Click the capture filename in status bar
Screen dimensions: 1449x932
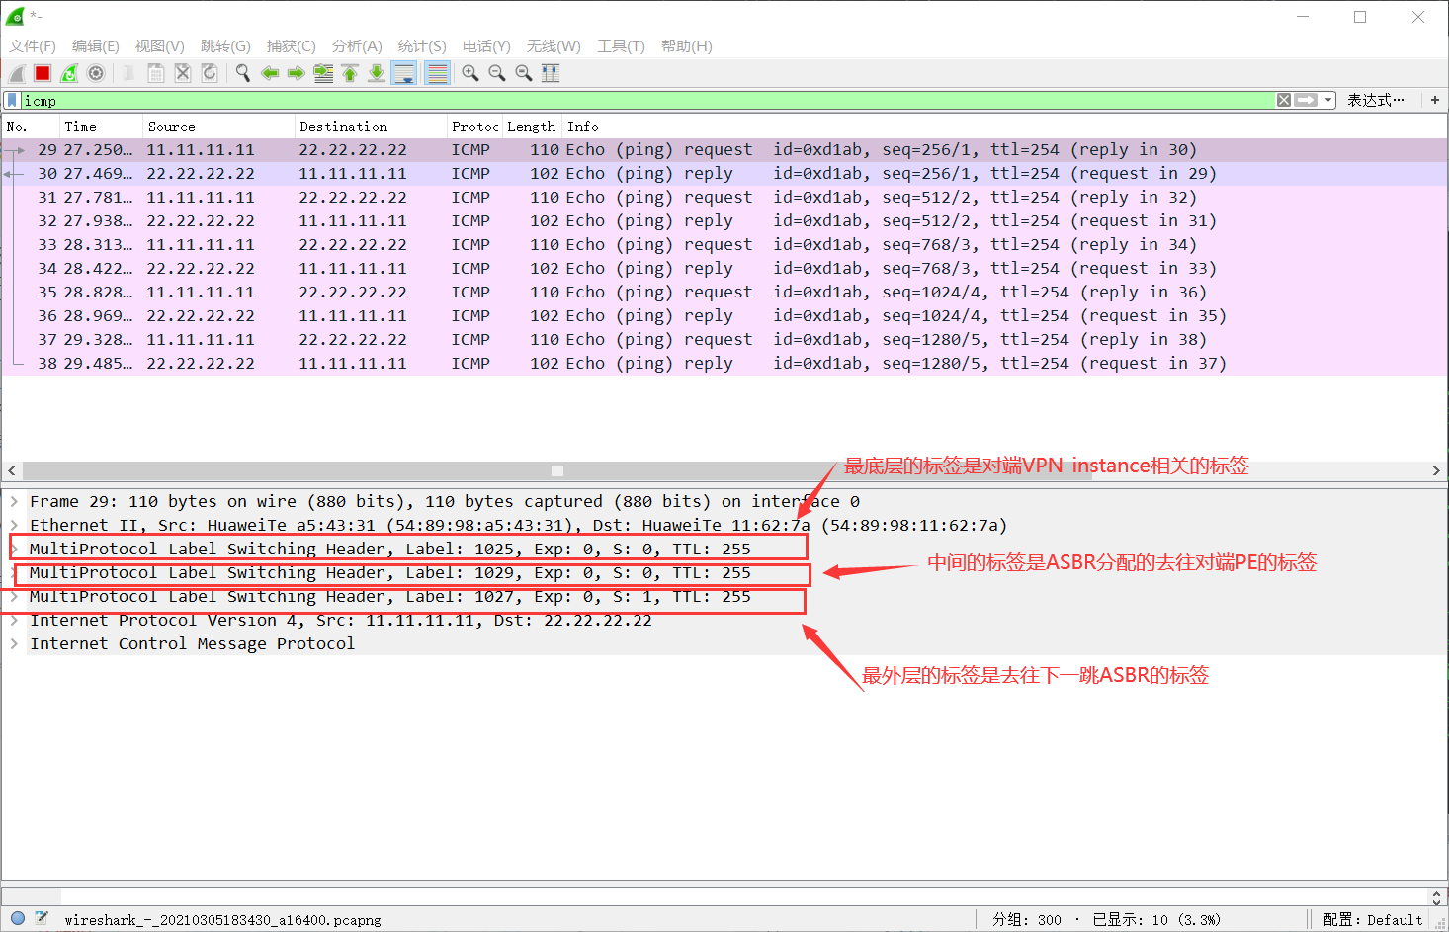click(222, 919)
